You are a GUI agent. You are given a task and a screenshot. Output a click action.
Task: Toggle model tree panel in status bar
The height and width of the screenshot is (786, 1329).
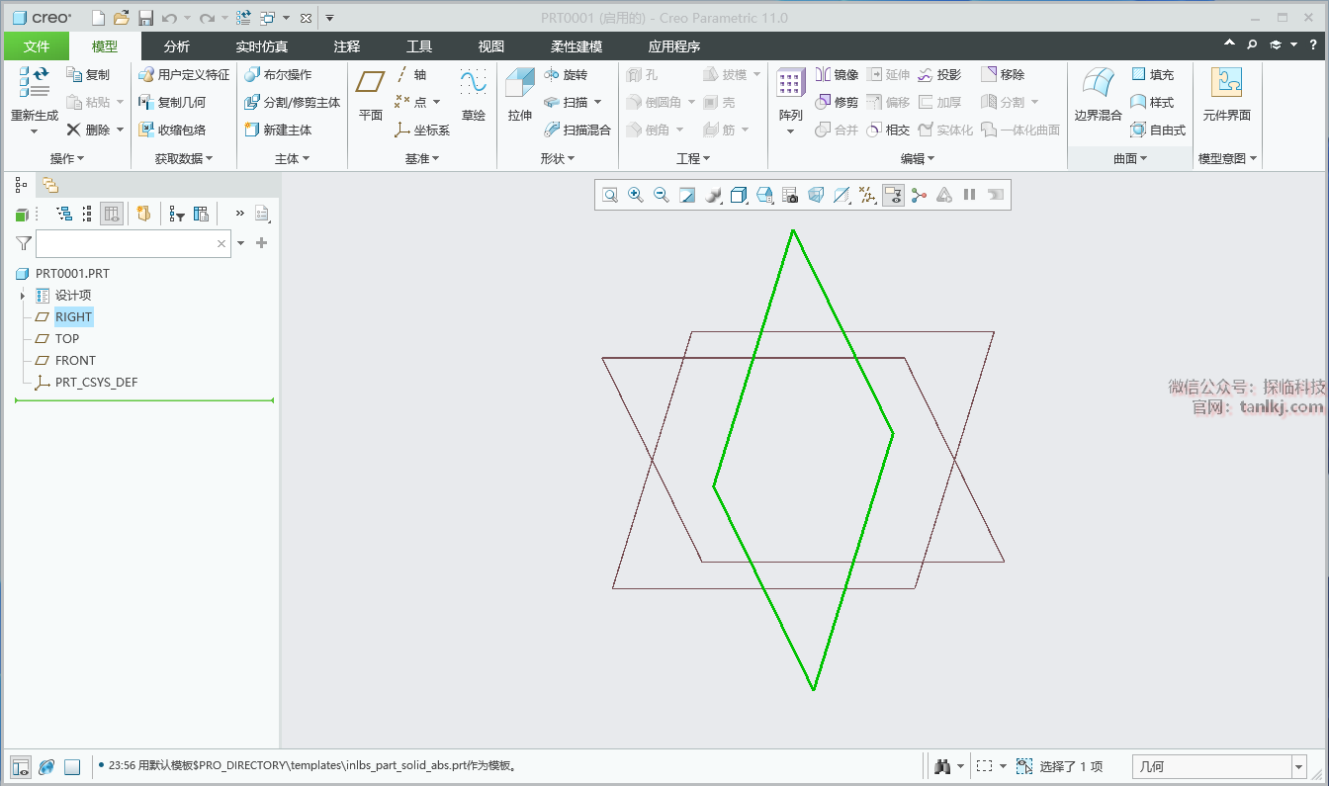[x=20, y=767]
